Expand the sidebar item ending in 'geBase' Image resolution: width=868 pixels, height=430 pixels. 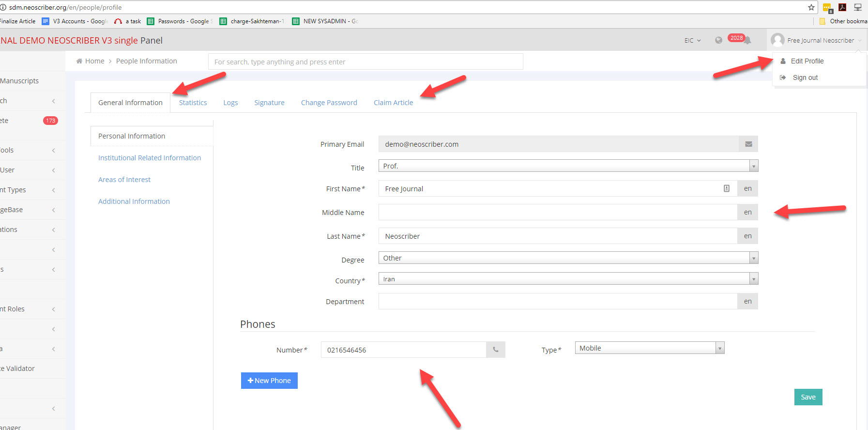(x=54, y=210)
